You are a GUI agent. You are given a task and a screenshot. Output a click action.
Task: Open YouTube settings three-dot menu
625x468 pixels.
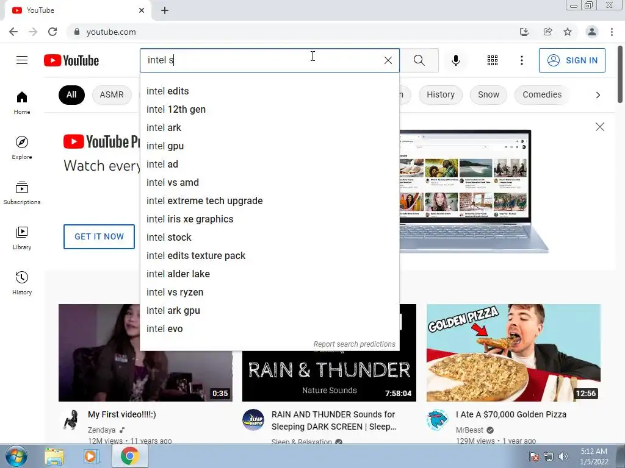[521, 60]
